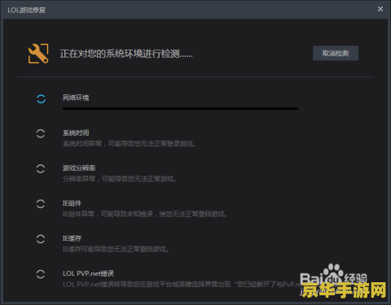Click the LOL游戏修复 window title
The image size is (391, 305).
tap(27, 10)
